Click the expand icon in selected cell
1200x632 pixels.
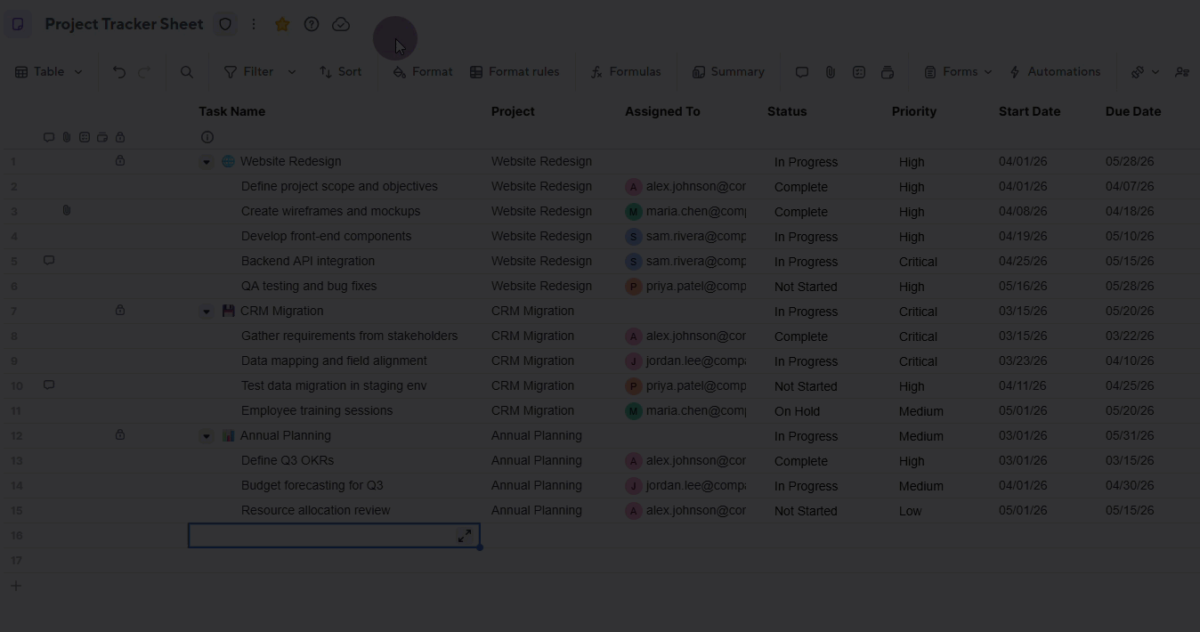tap(465, 536)
